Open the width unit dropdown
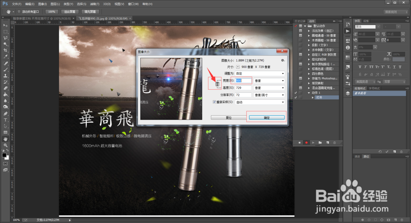Image resolution: width=411 pixels, height=223 pixels. tap(269, 81)
